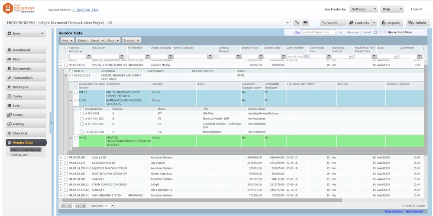Viewport: 433px width, 216px height.
Task: Click the Search all Vendor Data field
Action: coord(318,32)
